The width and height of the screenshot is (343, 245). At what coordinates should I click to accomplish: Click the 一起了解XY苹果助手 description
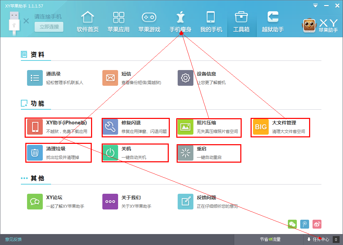[x=65, y=206]
